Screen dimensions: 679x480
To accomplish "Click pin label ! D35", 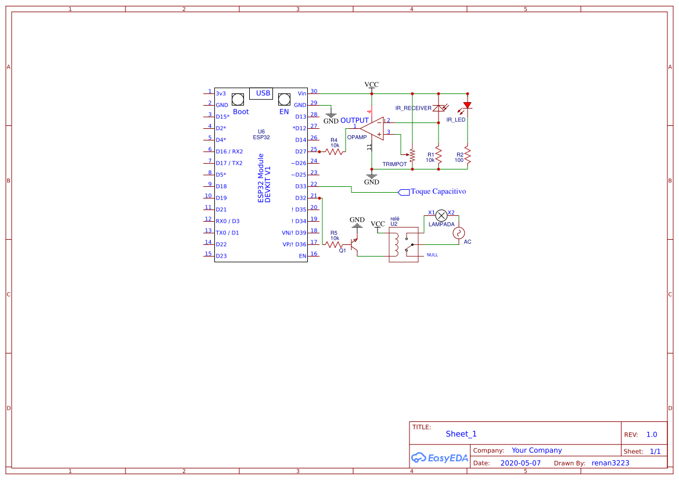I will [299, 210].
